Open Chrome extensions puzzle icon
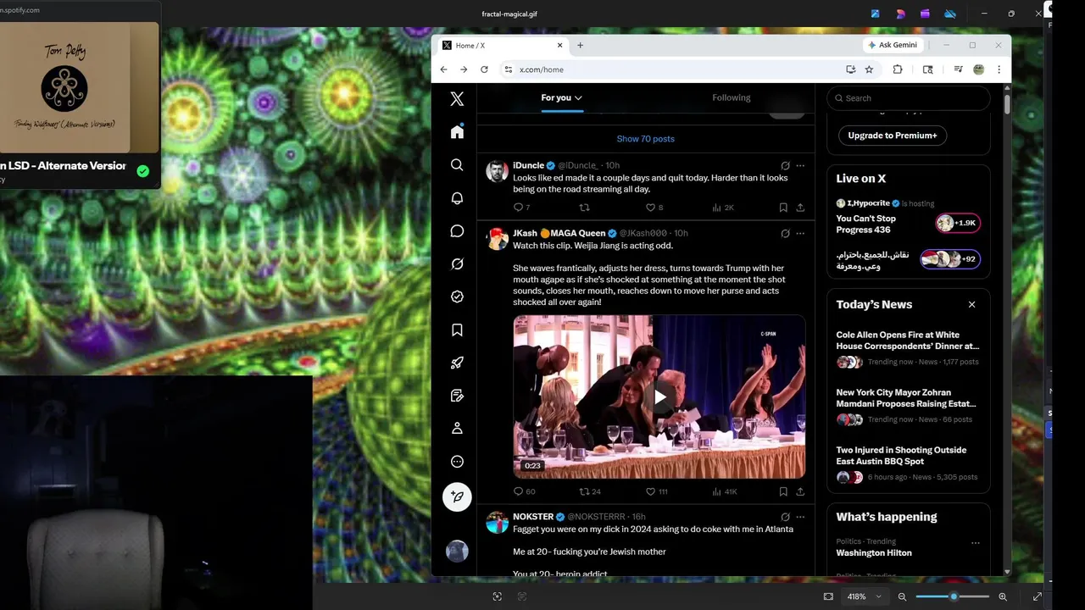 pos(898,69)
